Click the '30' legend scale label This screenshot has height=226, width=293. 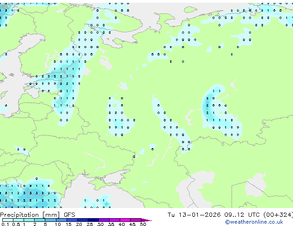pos(100,224)
